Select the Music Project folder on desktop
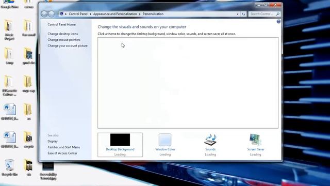The image size is (330, 186). (x=9, y=30)
